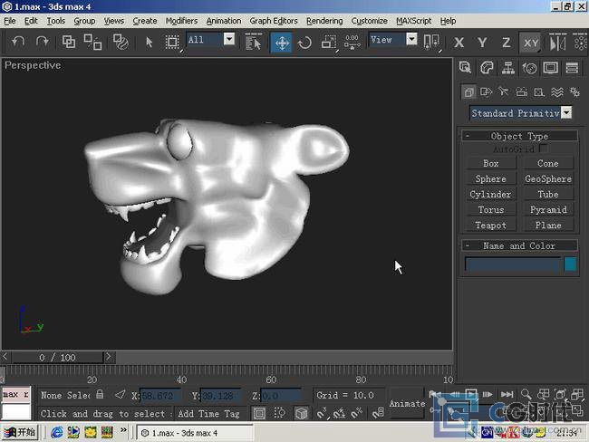The height and width of the screenshot is (442, 589).
Task: Open the Rendering menu
Action: click(x=324, y=21)
